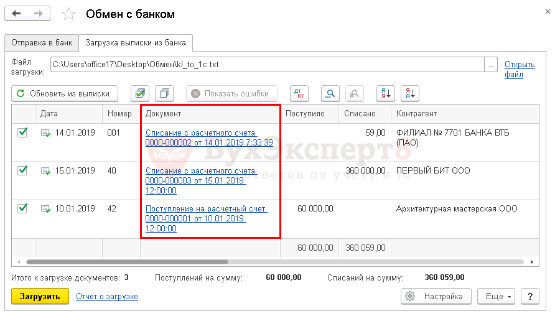Screen dimensions: 555x316
Task: Toggle checkbox for row 10.01.2019
Action: coord(22,208)
